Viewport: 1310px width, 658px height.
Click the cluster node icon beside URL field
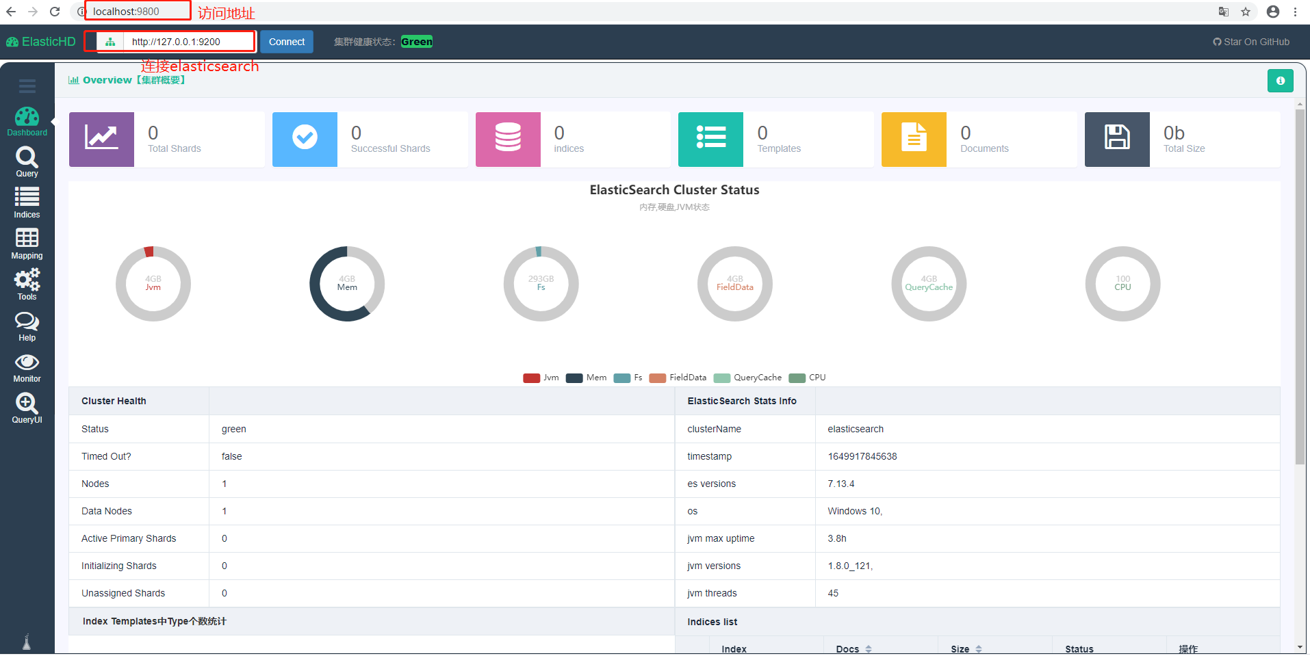point(110,42)
